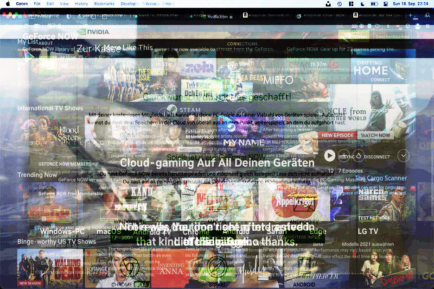The height and width of the screenshot is (289, 434).
Task: Click the DISCONNECT link
Action: (x=377, y=157)
